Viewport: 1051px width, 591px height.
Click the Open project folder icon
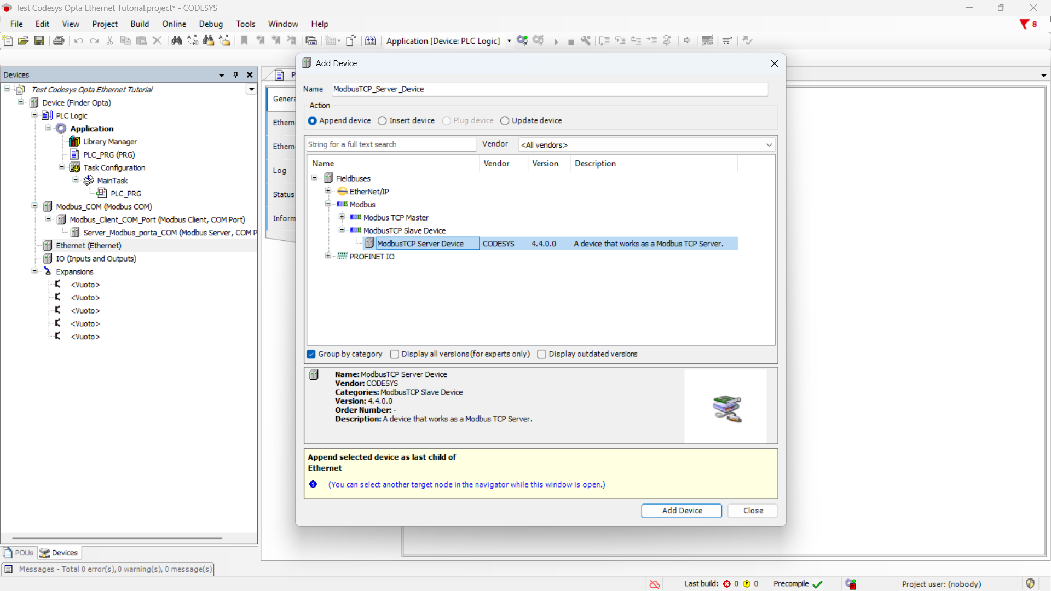[x=23, y=40]
